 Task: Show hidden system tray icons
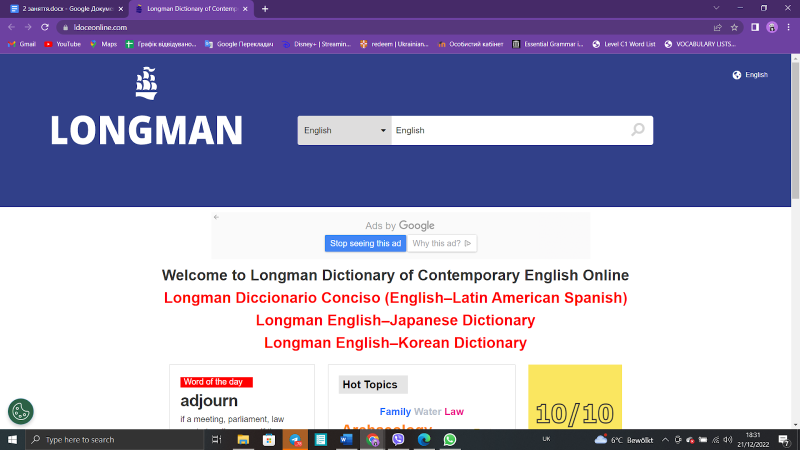pyautogui.click(x=665, y=439)
